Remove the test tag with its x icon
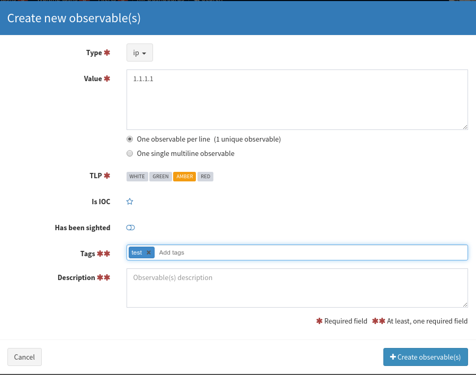Screen dimensions: 476x375 point(149,252)
